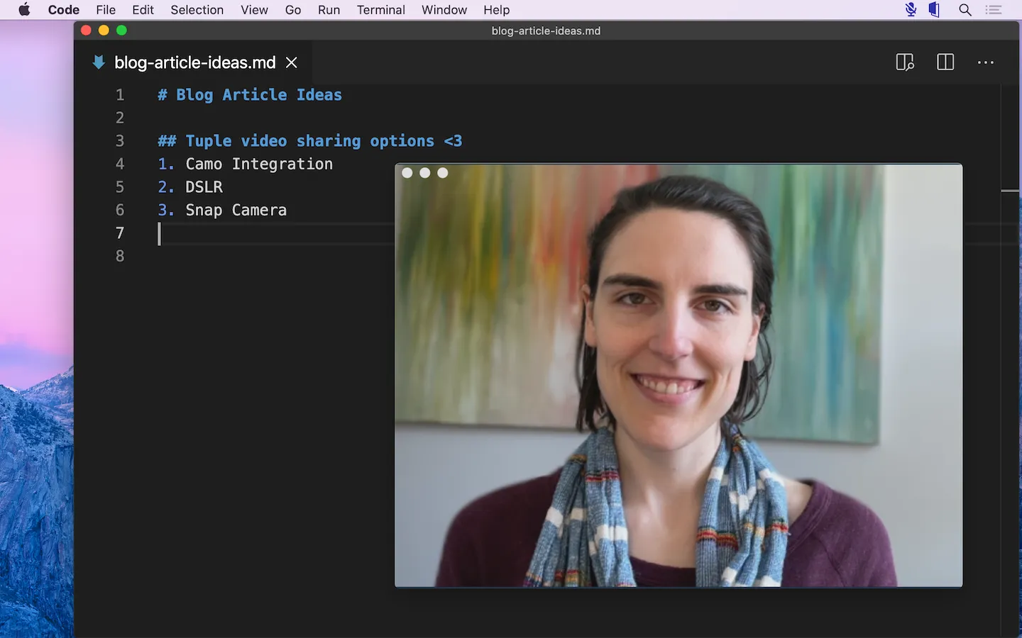The height and width of the screenshot is (638, 1022).
Task: Open the Code application menu
Action: click(x=63, y=10)
